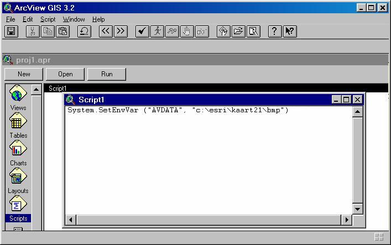This screenshot has width=391, height=245.
Task: Click the Save project toolbar icon
Action: 12,32
